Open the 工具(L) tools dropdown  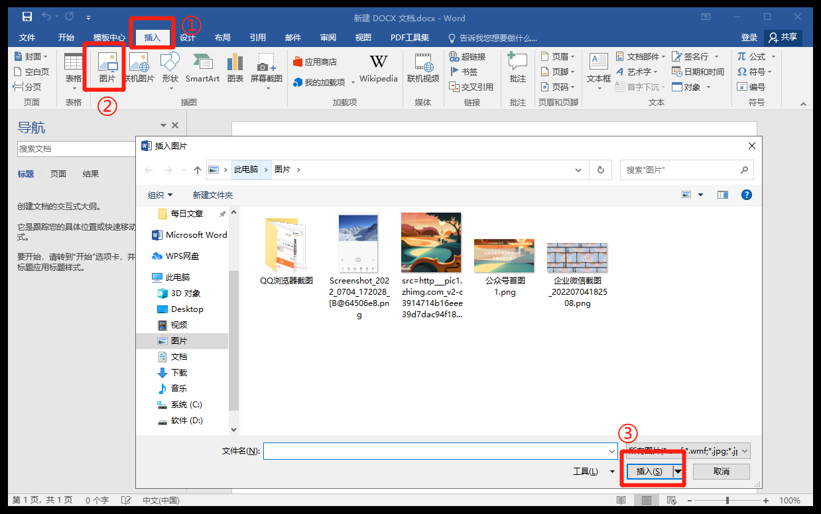pos(594,472)
